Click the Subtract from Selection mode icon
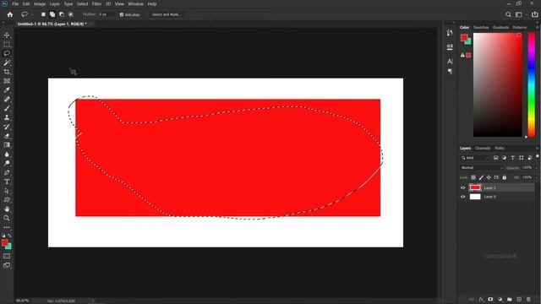This screenshot has height=304, width=541. [x=62, y=14]
